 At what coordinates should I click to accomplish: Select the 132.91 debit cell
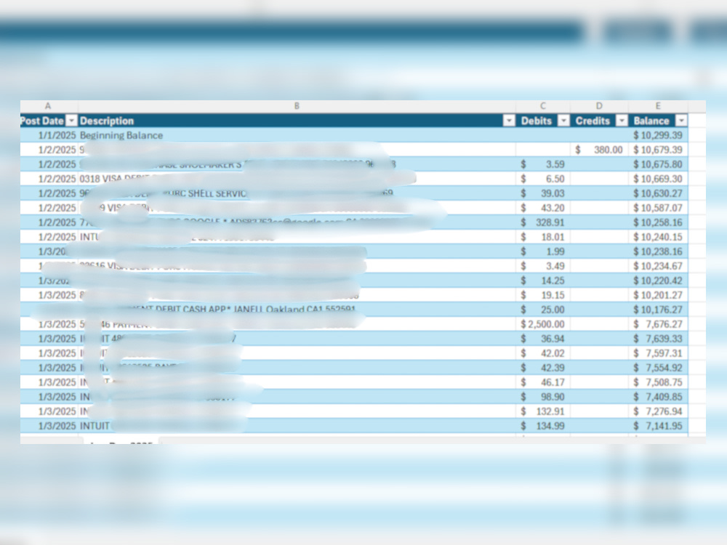pos(543,411)
